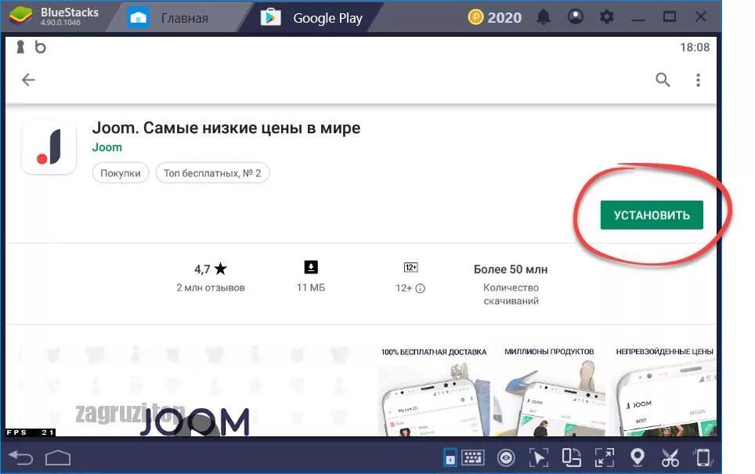755x474 pixels.
Task: Click the 18:08 clock
Action: click(695, 47)
